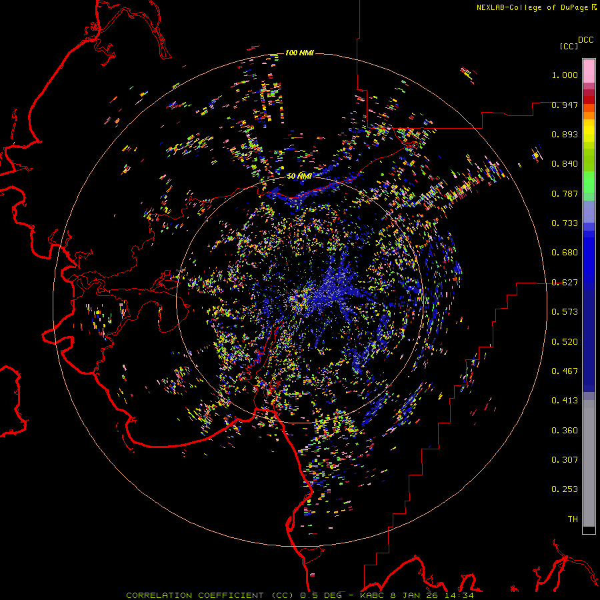Click the NEXLAB-College of DuPage label
The width and height of the screenshot is (600, 600).
pos(532,7)
